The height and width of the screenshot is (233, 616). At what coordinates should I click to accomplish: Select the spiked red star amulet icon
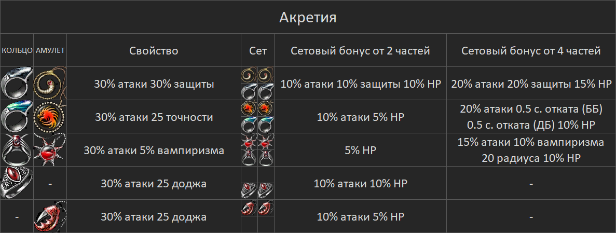tap(50, 149)
